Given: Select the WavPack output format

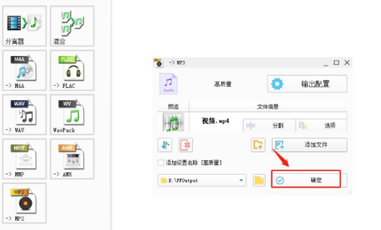Looking at the screenshot, I should (x=72, y=115).
